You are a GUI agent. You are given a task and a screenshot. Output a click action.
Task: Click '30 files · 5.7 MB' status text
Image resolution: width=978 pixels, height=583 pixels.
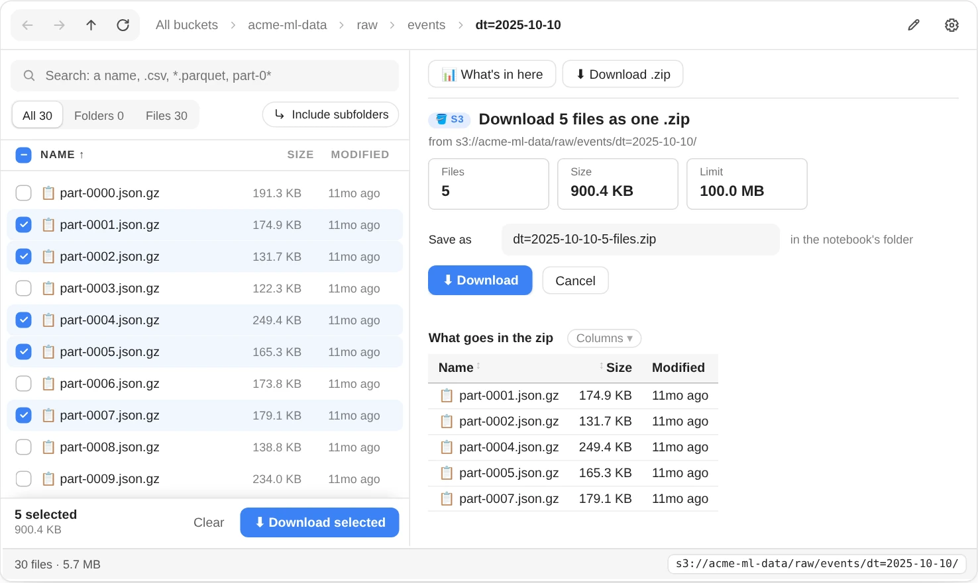click(x=58, y=564)
